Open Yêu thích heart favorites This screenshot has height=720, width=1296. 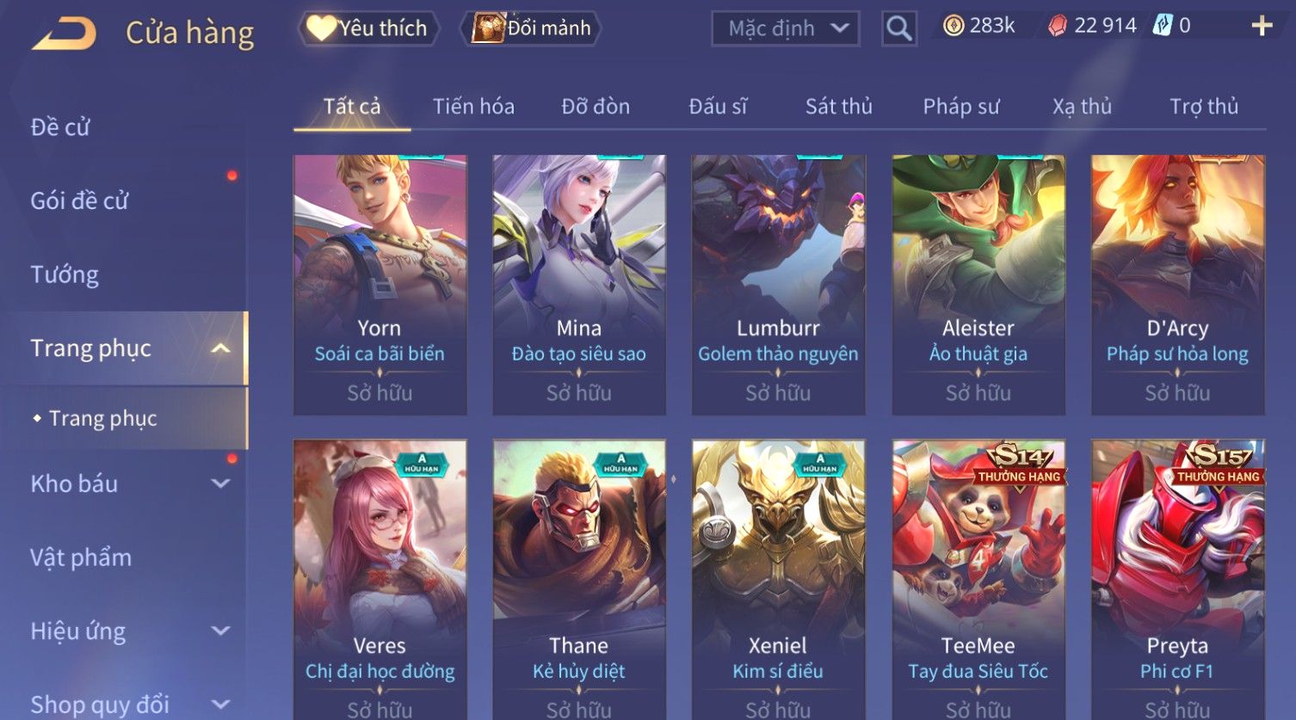coord(368,28)
